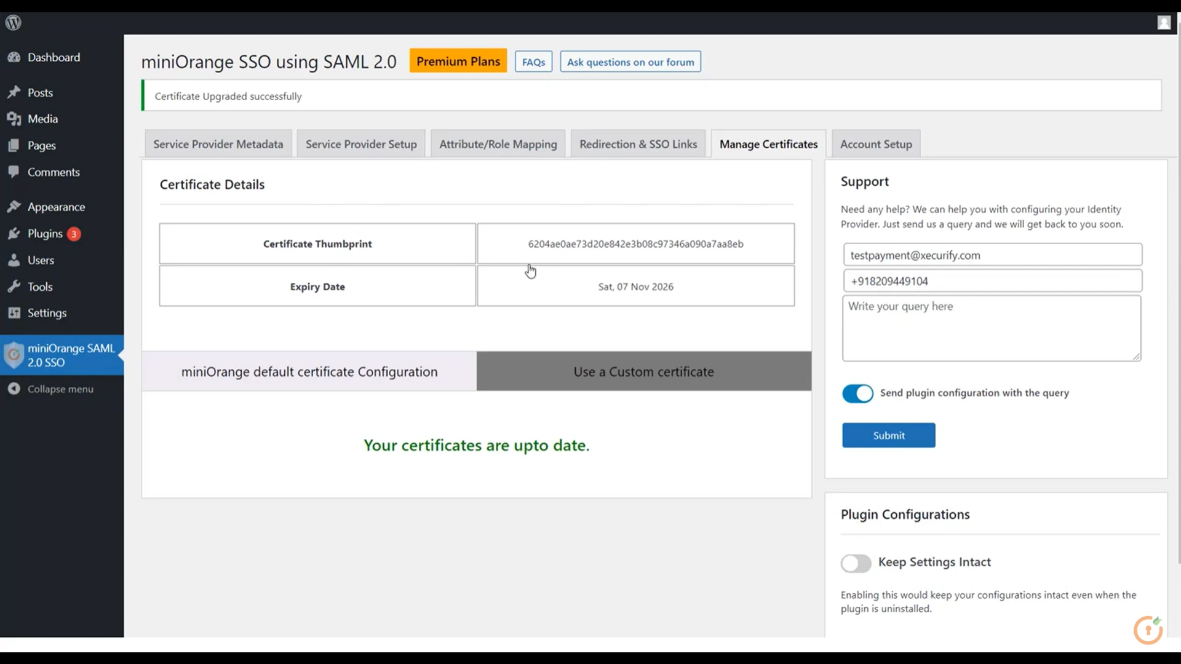Open Dashboard in the admin menu
The height and width of the screenshot is (664, 1181).
point(54,57)
